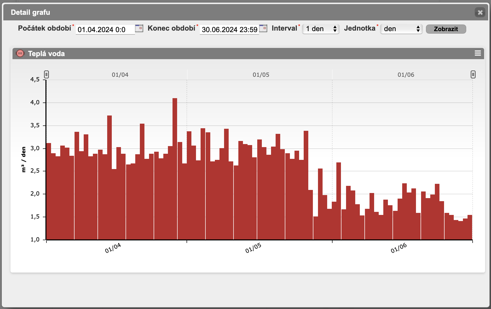491x309 pixels.
Task: Open the Jednotka dropdown
Action: click(401, 29)
